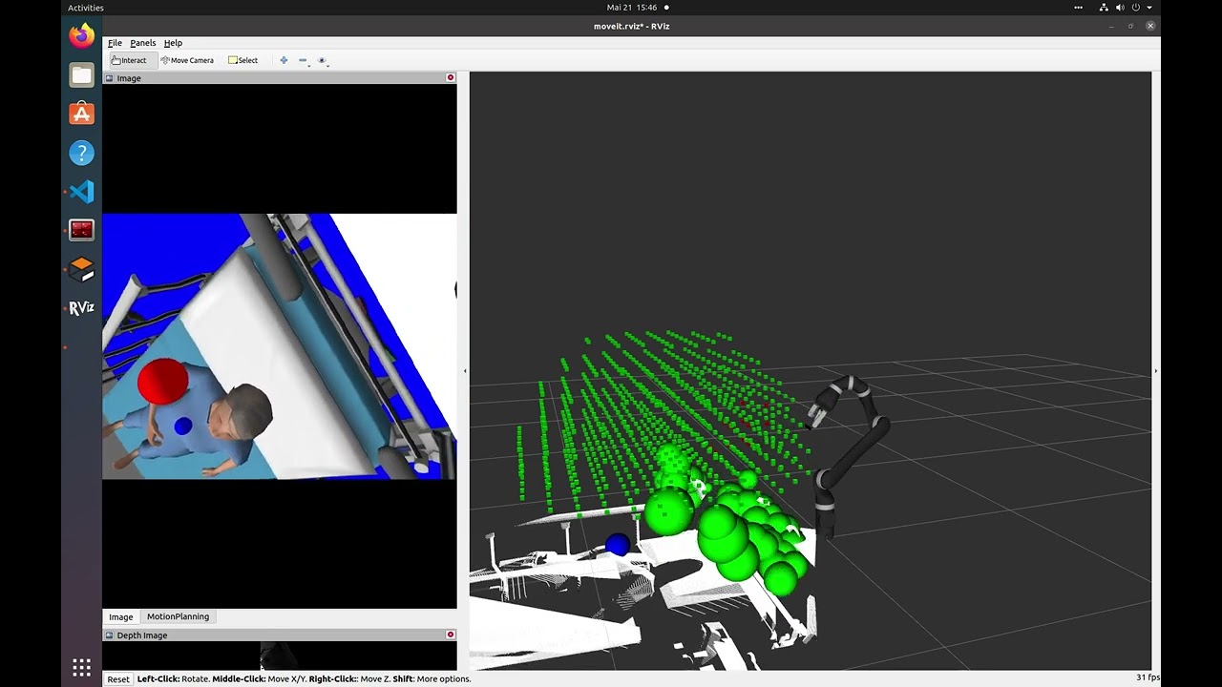Click the right panel collapse handle
This screenshot has width=1222, height=687.
tap(1155, 371)
